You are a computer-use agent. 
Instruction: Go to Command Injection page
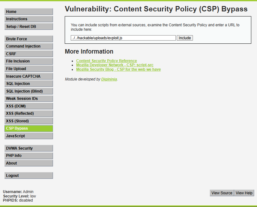[29, 46]
